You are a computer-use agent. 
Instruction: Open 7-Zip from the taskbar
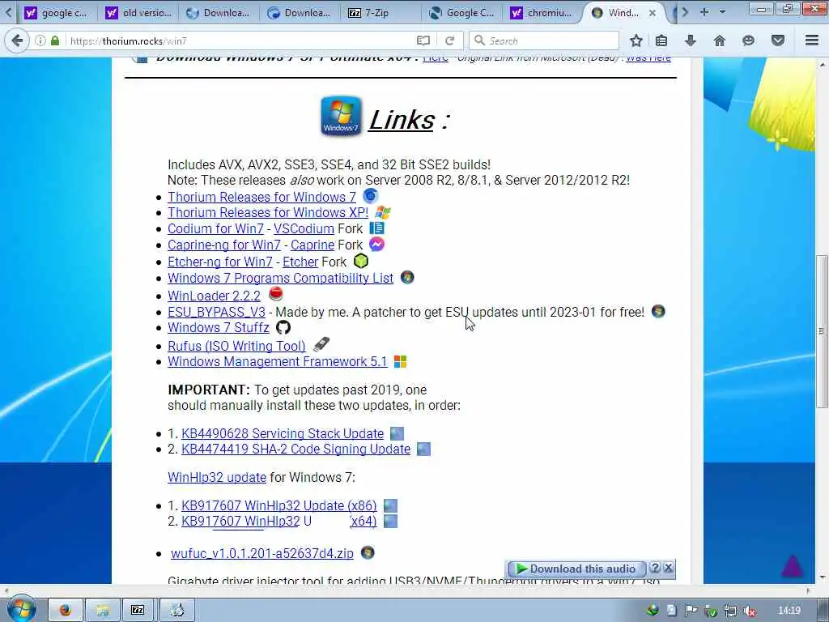pos(138,610)
